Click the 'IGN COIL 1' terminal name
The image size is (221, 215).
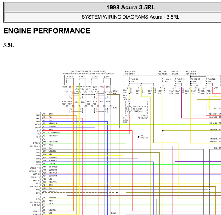[35, 146]
